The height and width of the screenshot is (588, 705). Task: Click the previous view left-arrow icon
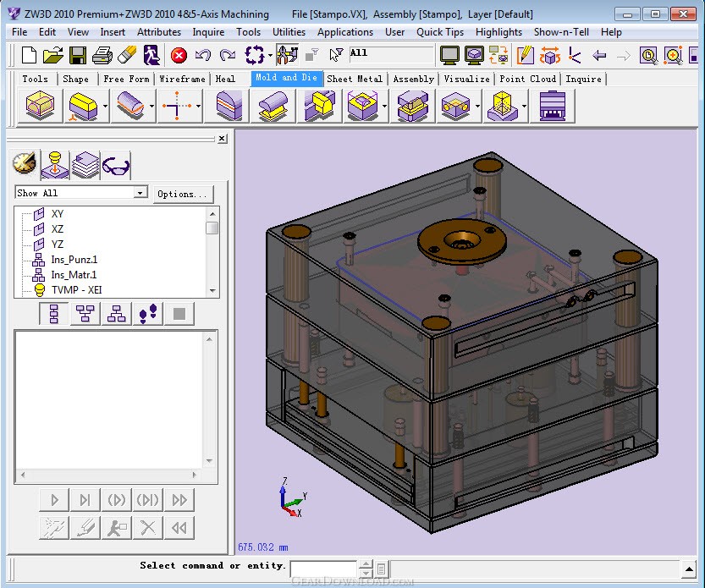point(599,56)
